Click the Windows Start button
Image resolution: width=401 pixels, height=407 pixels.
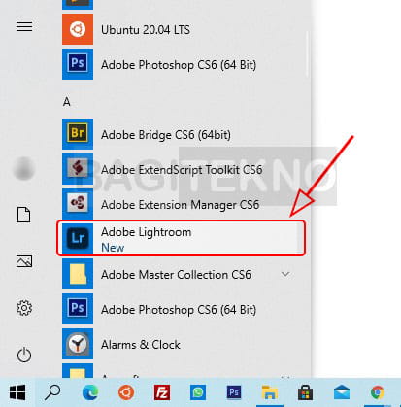point(17,392)
